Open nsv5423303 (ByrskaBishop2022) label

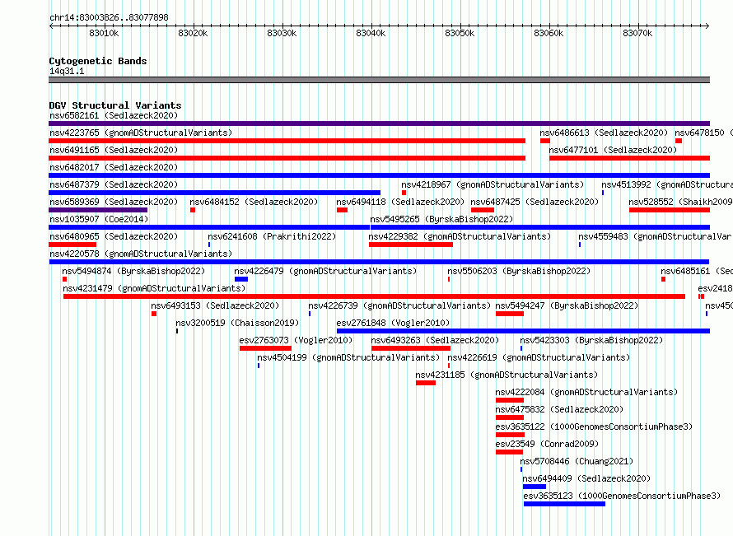pos(592,340)
